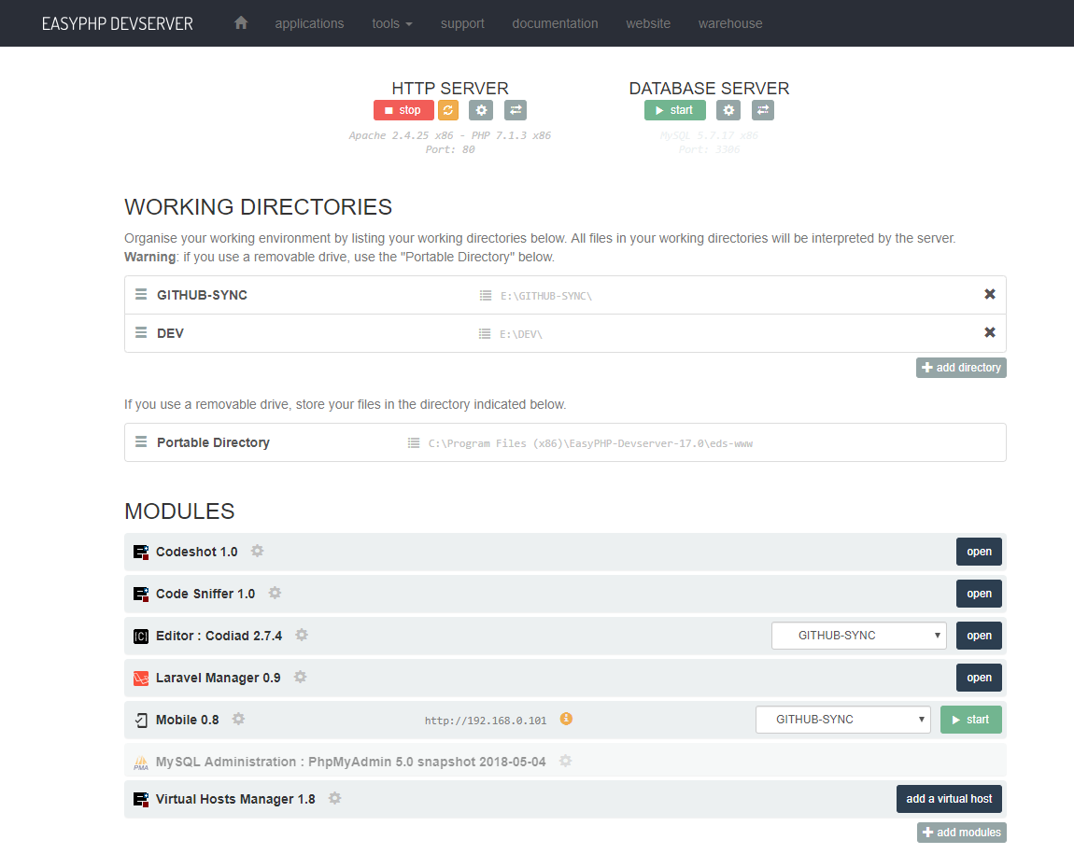Open the documentation link in navbar

pyautogui.click(x=555, y=23)
